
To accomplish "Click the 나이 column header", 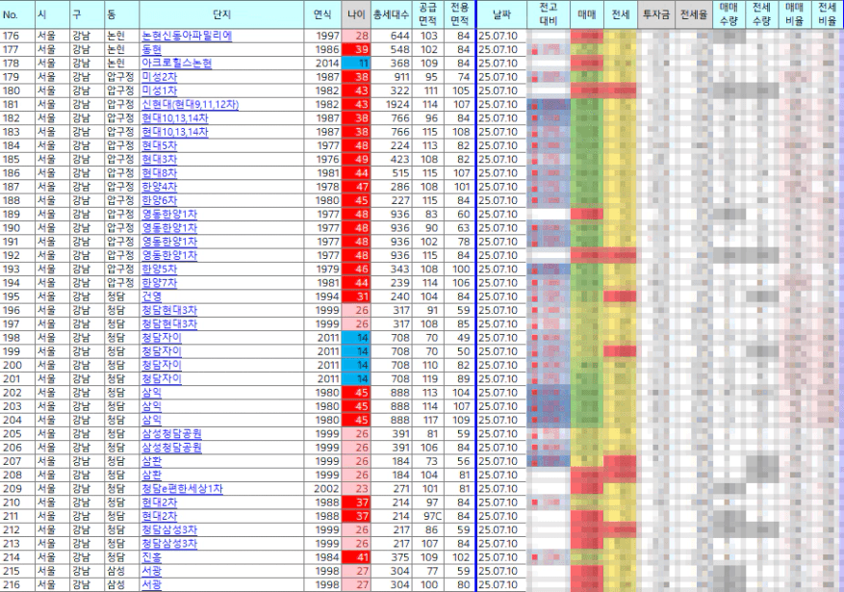I will (356, 14).
